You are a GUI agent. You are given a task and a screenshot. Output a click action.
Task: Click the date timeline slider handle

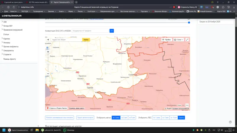189,22
